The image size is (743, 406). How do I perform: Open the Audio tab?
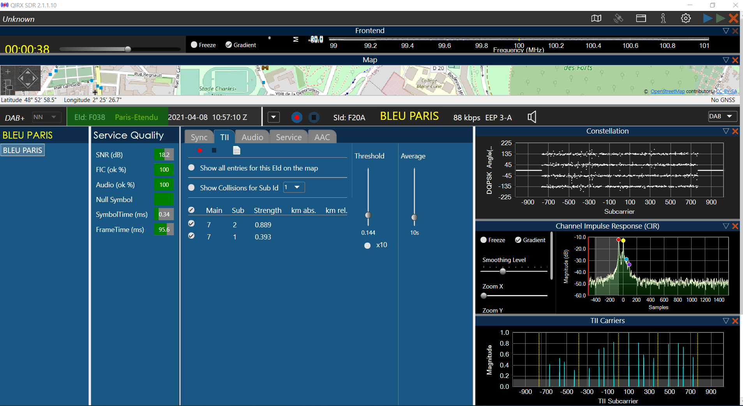click(x=252, y=137)
